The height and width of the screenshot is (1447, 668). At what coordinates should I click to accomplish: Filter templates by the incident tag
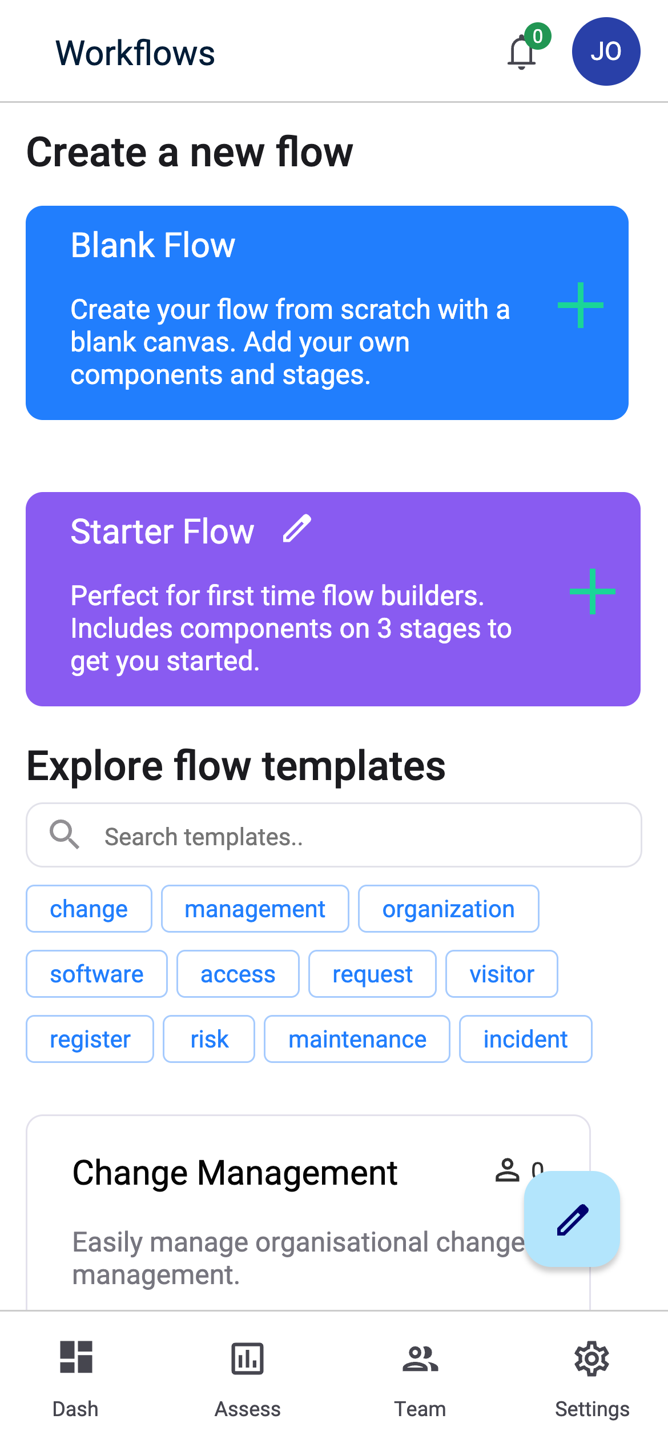click(x=525, y=1039)
